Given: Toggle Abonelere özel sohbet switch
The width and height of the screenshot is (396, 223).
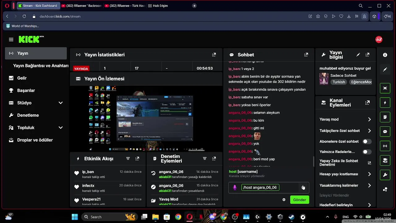Looking at the screenshot, I should point(367,142).
